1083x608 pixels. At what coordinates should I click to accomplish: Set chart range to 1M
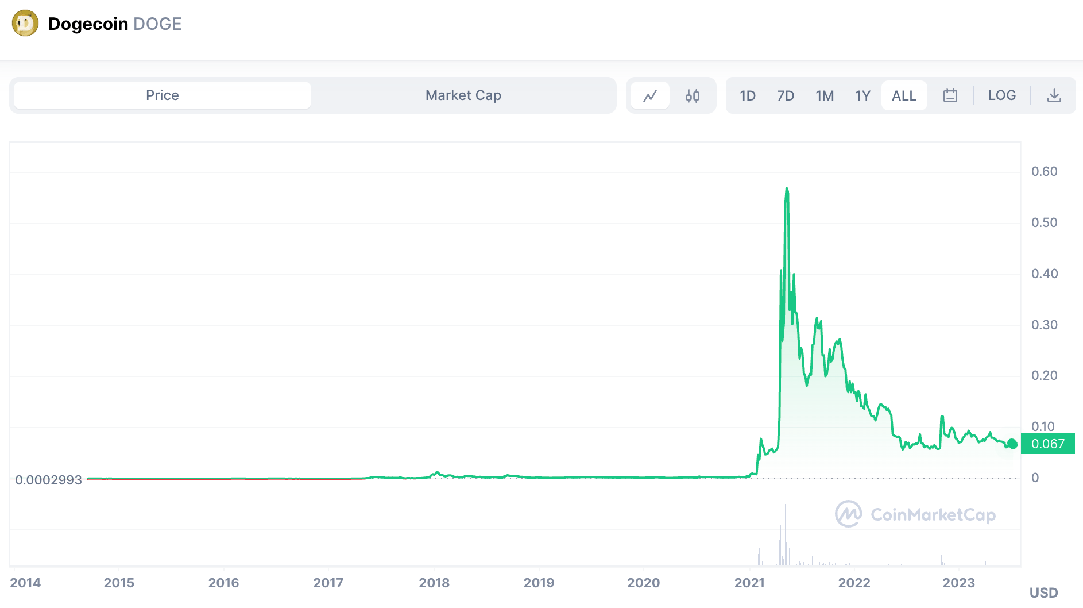[825, 96]
